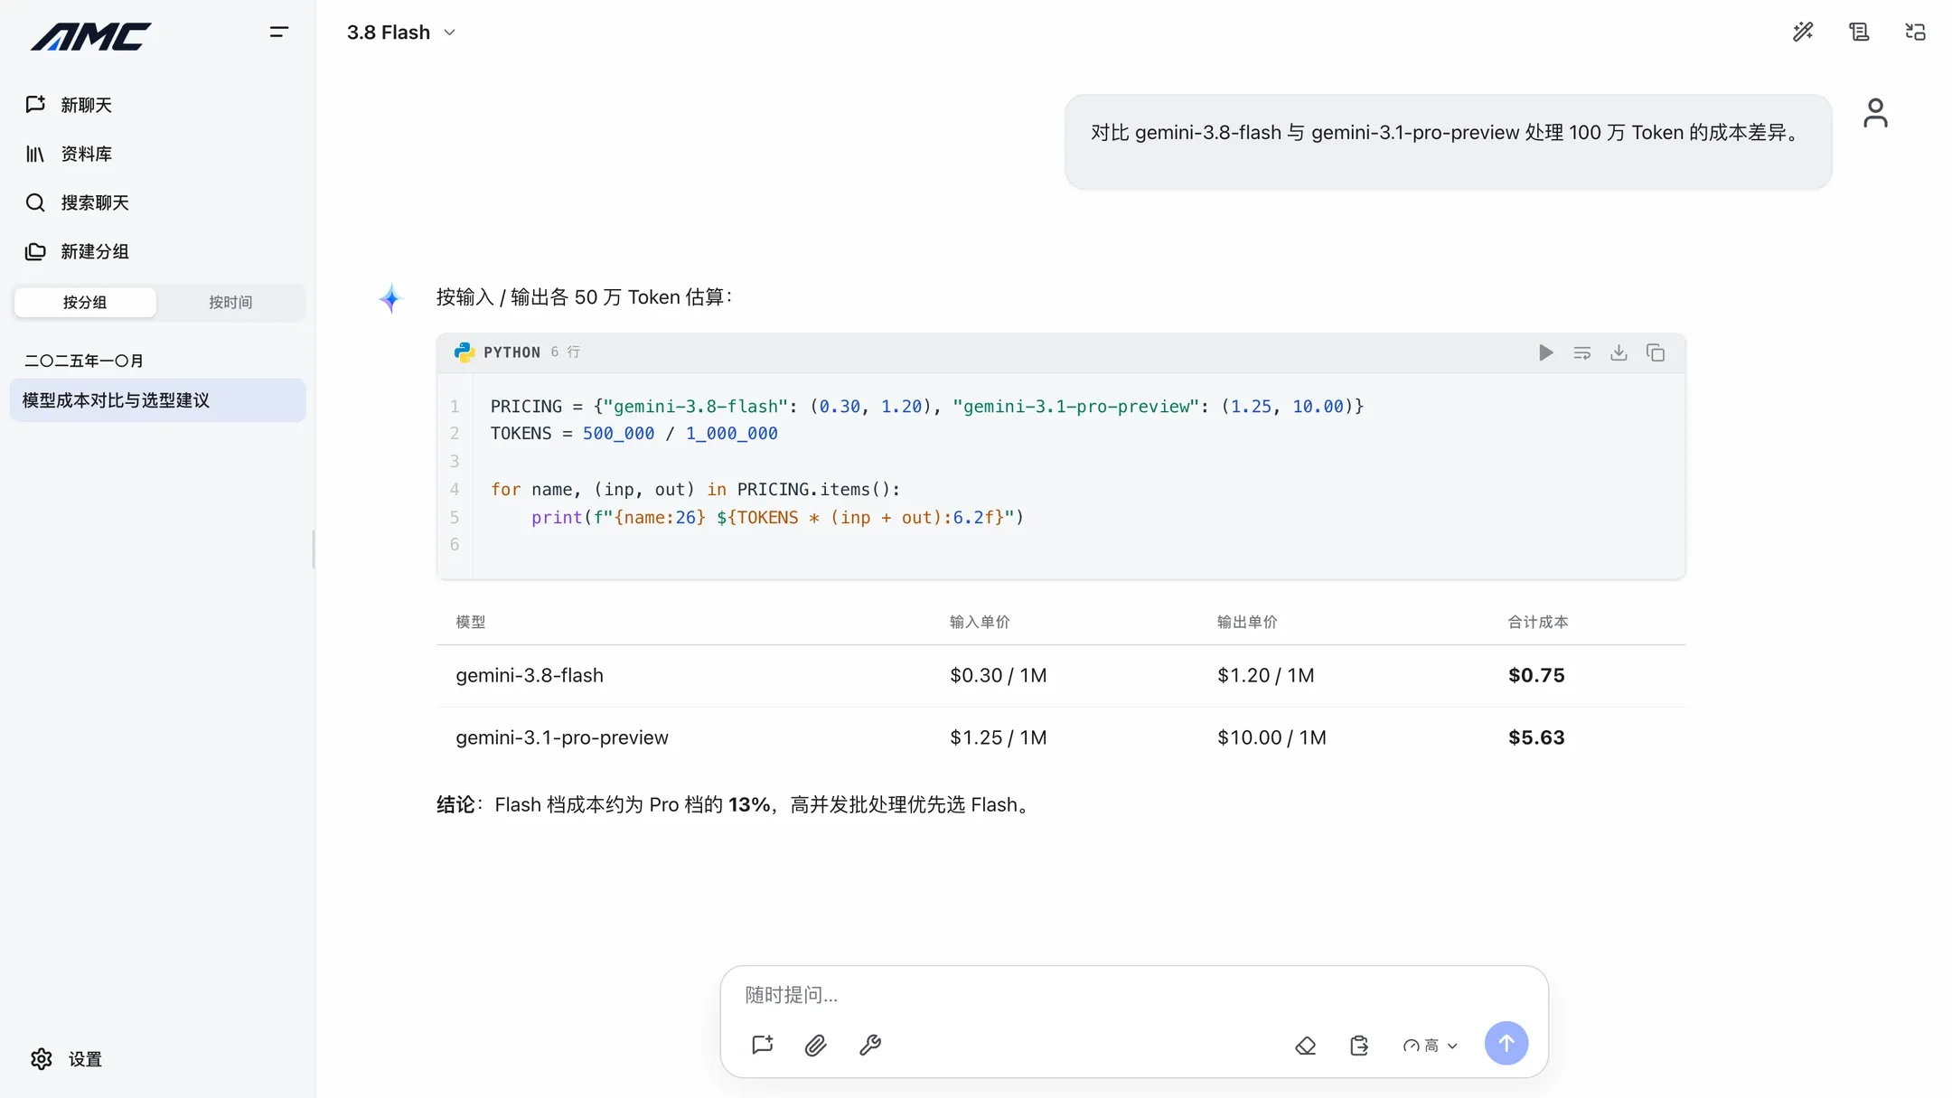Focus the 随时提问 message input

pos(1133,995)
